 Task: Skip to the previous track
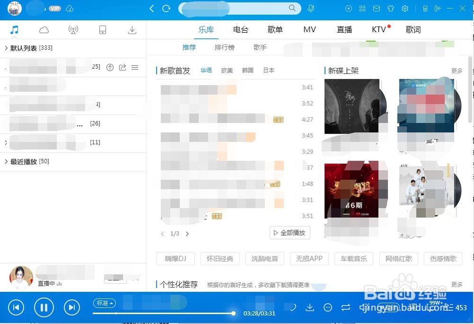pyautogui.click(x=16, y=307)
